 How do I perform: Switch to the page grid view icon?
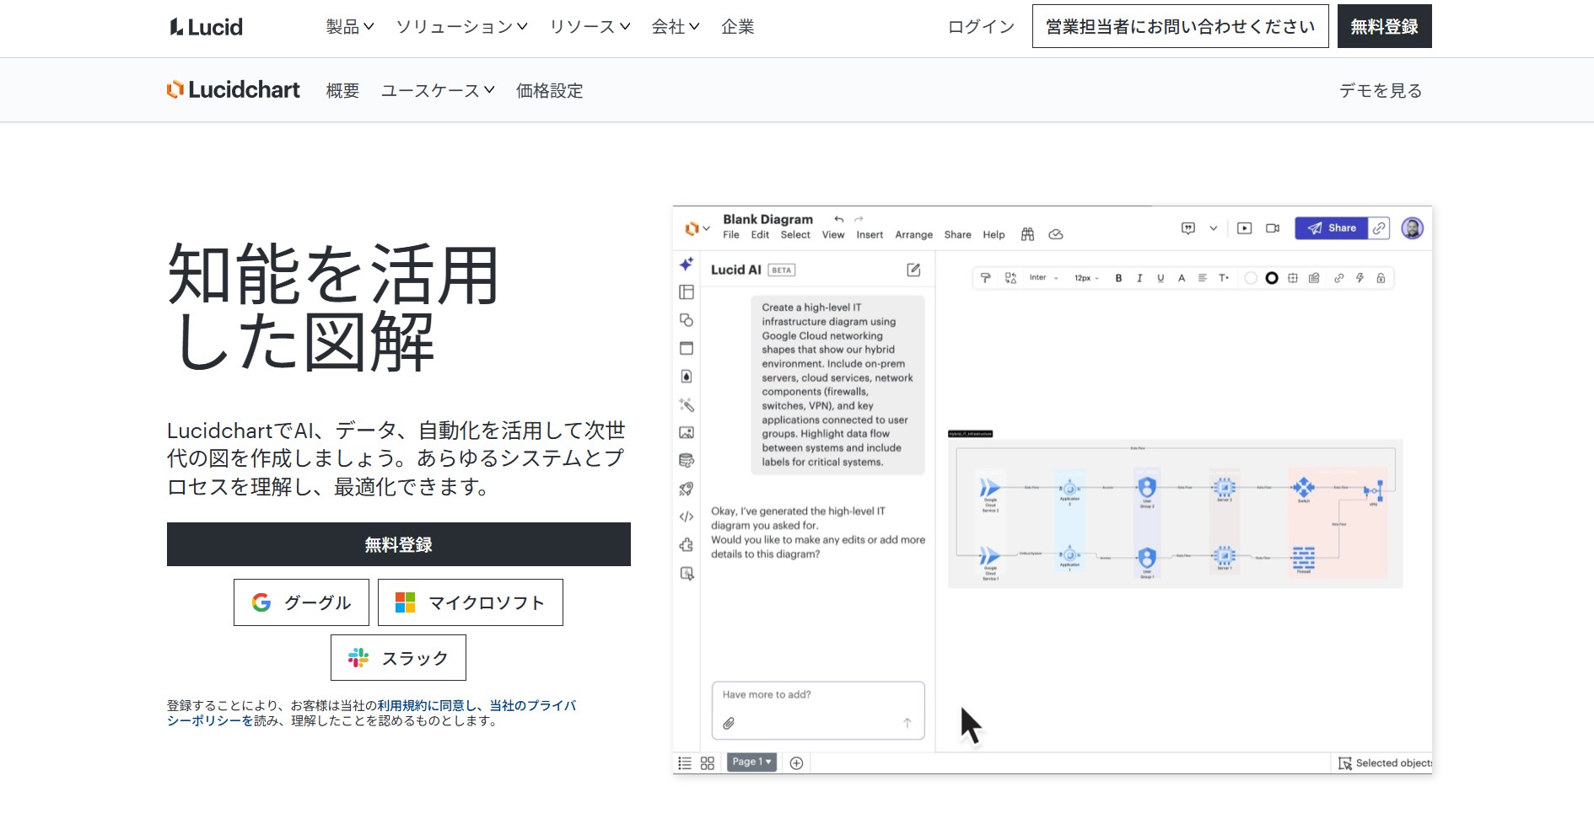point(708,763)
